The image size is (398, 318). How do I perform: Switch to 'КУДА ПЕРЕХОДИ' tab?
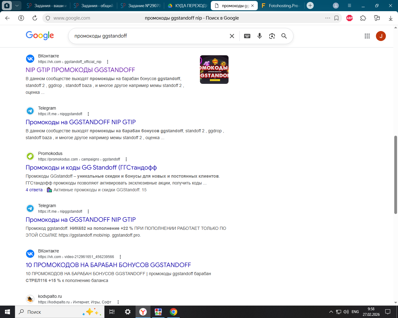click(x=187, y=6)
